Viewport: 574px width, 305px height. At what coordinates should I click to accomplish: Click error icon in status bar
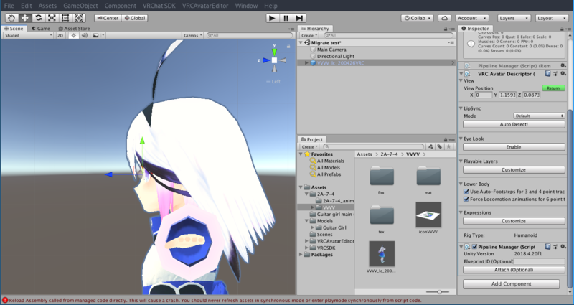(x=5, y=300)
